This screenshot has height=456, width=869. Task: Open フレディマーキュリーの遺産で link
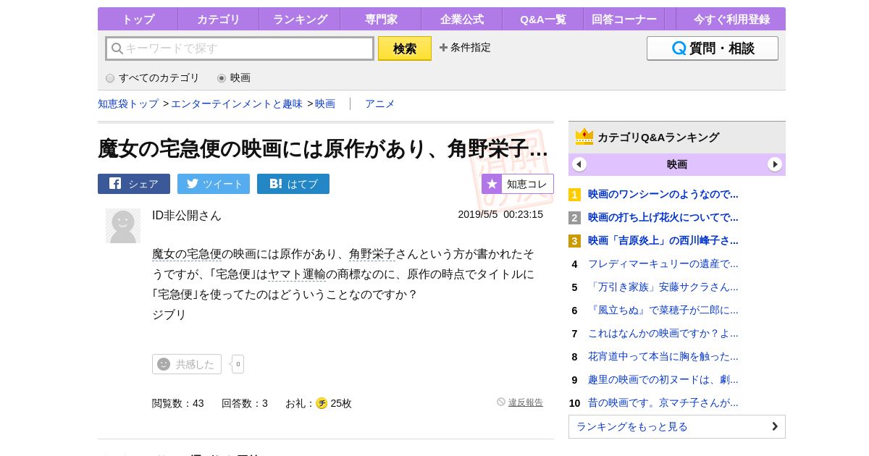coord(663,263)
